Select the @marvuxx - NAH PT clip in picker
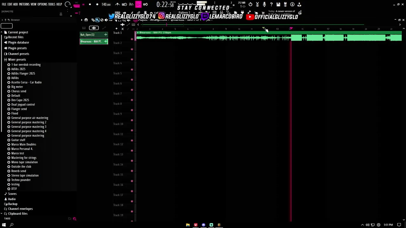 coord(94,41)
